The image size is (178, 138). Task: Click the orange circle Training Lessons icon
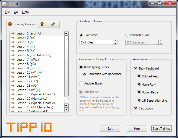click(x=10, y=24)
